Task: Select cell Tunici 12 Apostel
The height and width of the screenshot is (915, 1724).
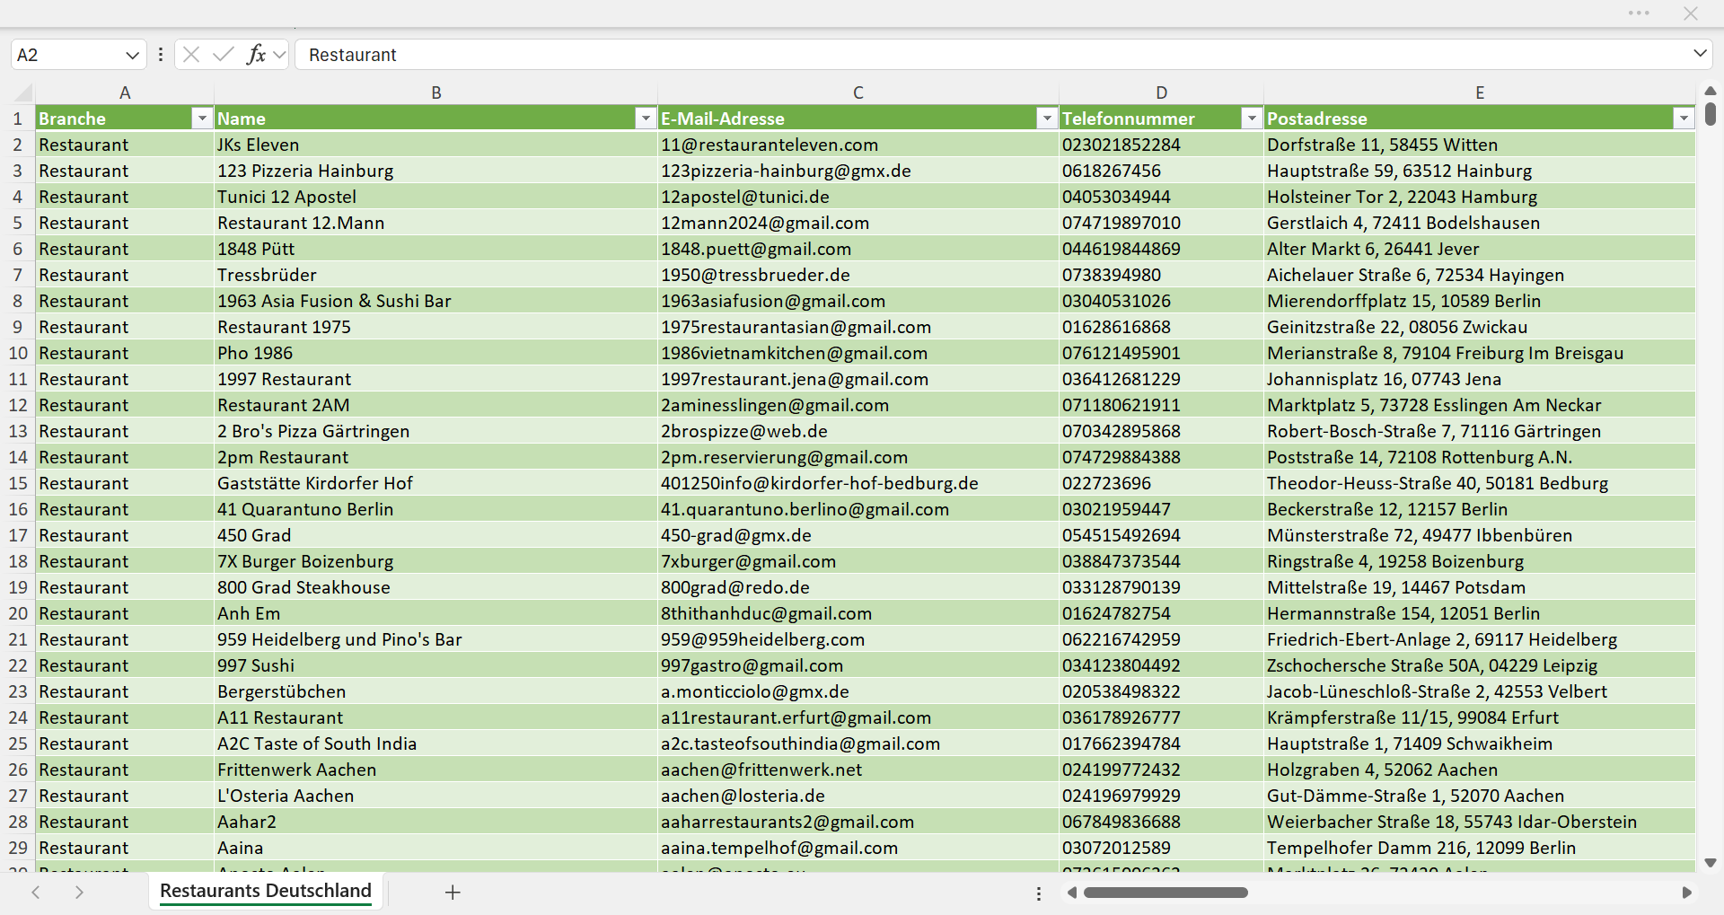Action: 436,197
